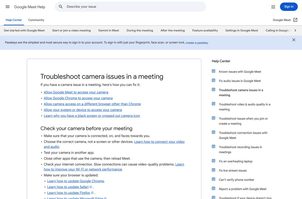The image size is (302, 199).
Task: Switch to the Community tab
Action: (x=36, y=20)
